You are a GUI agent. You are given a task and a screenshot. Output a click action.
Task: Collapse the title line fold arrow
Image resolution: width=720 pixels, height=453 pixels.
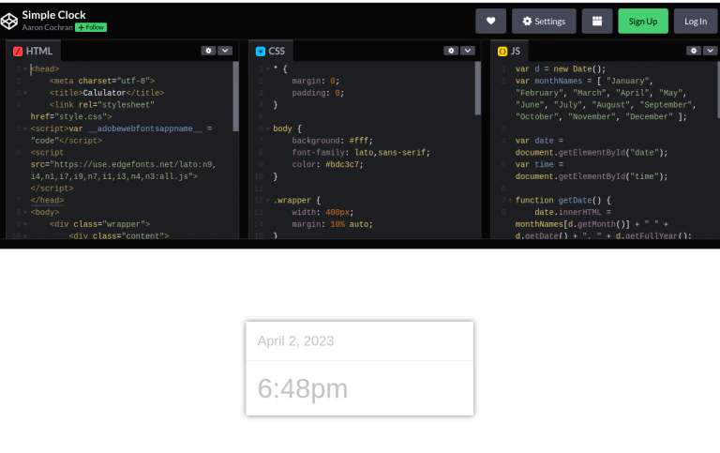click(25, 93)
